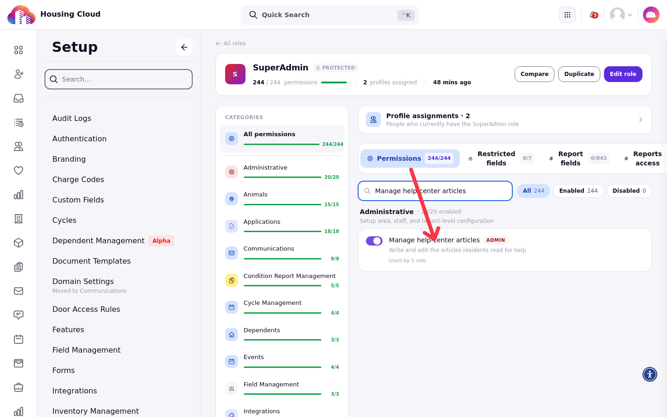The height and width of the screenshot is (417, 667).
Task: Click the 3D cube icon in left rail
Action: 19,243
